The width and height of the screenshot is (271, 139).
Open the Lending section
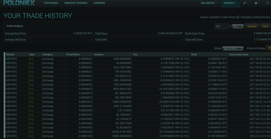[x=99, y=3]
